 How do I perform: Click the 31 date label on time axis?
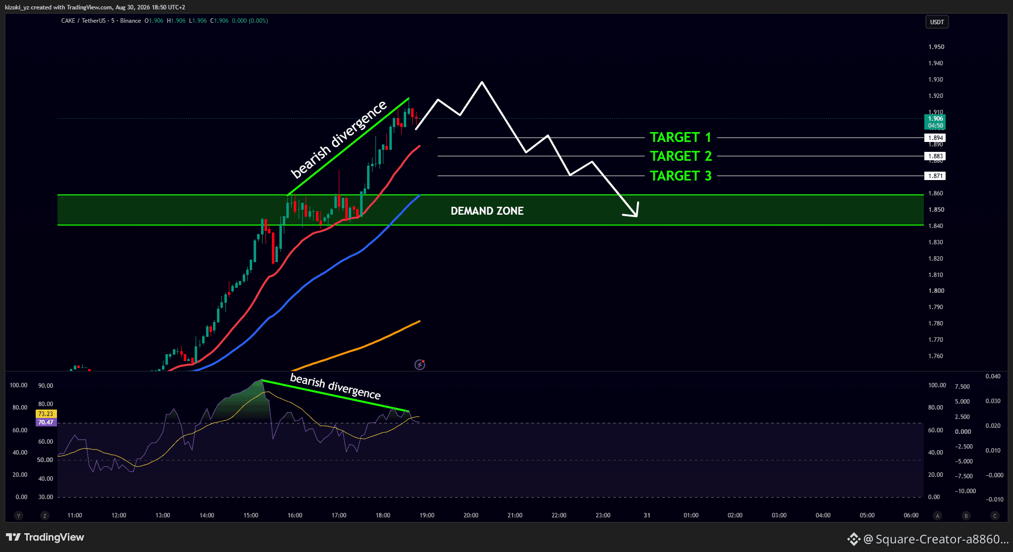coord(647,515)
